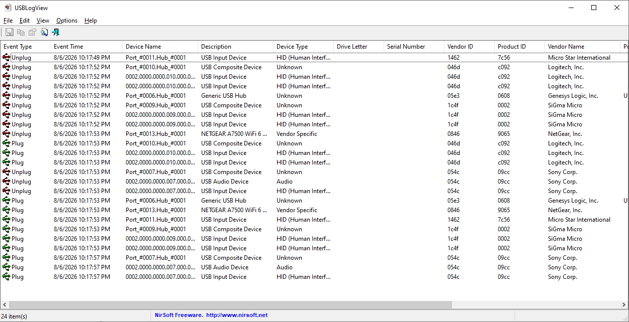Image resolution: width=629 pixels, height=322 pixels.
Task: Click 'Genesys Logic, Inc.' in the Unplug row
Action: pos(573,96)
